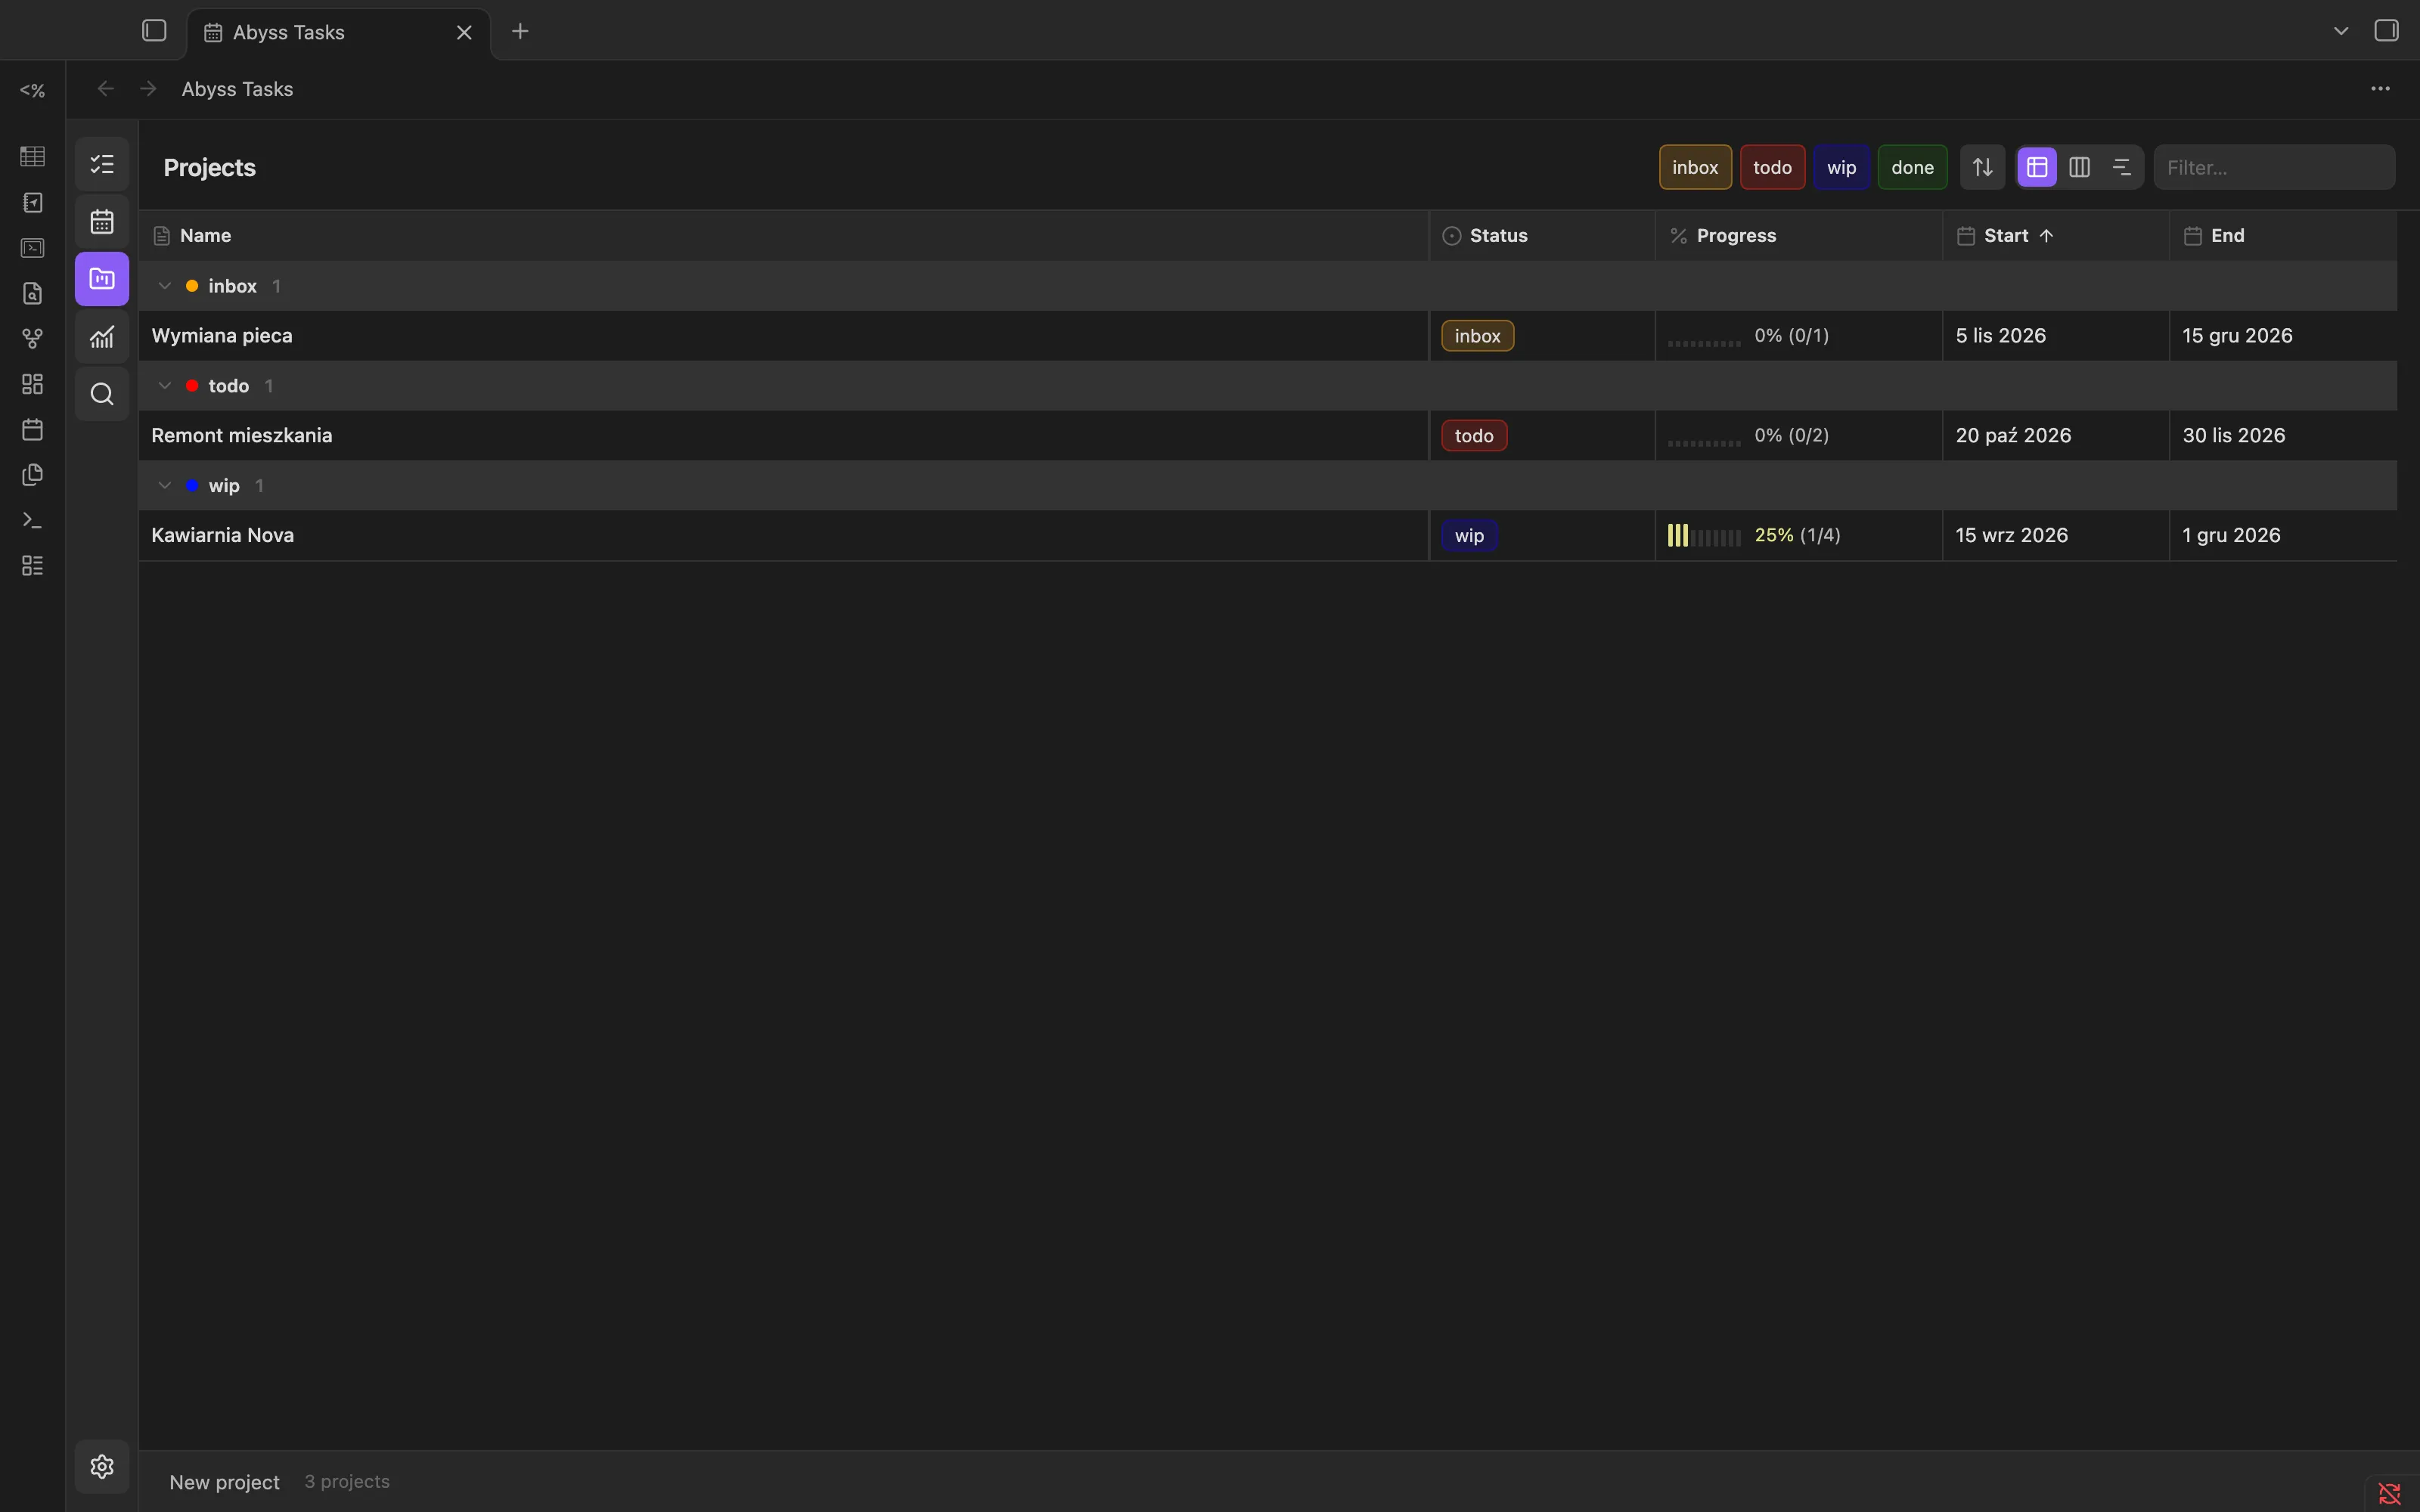Viewport: 2420px width, 1512px height.
Task: Toggle the inbox status filter
Action: (x=1695, y=167)
